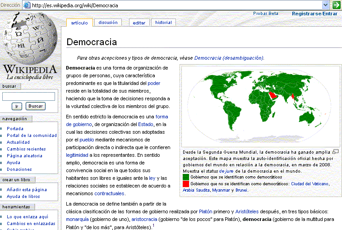The image size is (342, 230).
Task: Open Portal de la comunidad link
Action: (32, 136)
